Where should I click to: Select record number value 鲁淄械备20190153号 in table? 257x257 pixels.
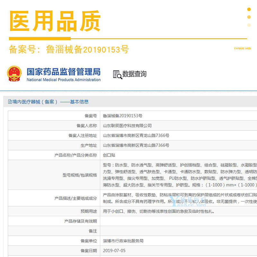pyautogui.click(x=122, y=116)
